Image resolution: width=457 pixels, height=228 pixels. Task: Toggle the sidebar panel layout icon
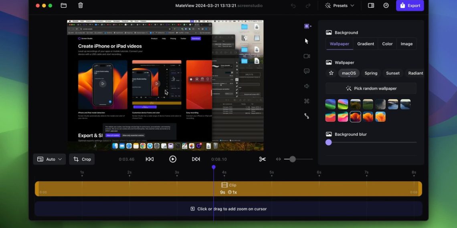pyautogui.click(x=371, y=6)
